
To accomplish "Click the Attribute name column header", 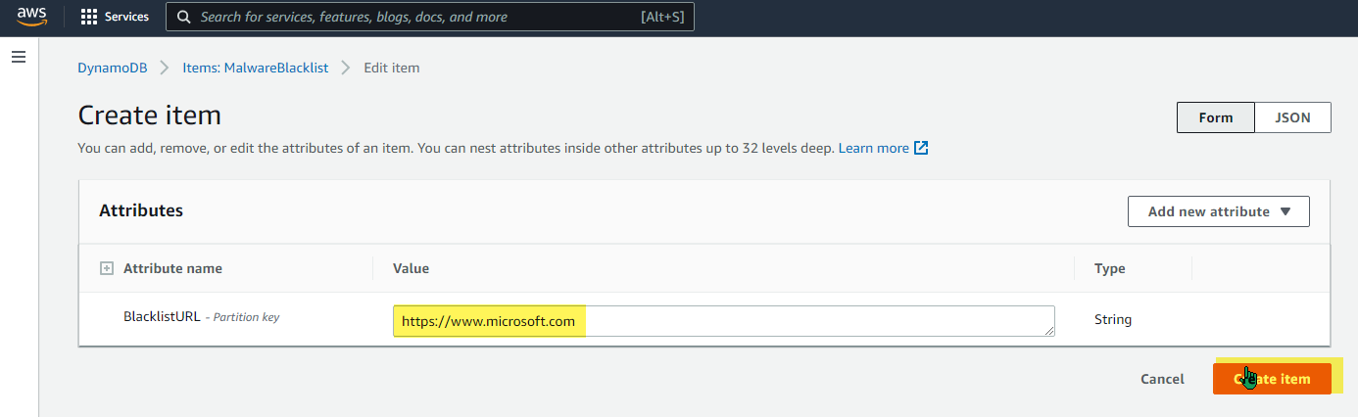I will [x=172, y=268].
